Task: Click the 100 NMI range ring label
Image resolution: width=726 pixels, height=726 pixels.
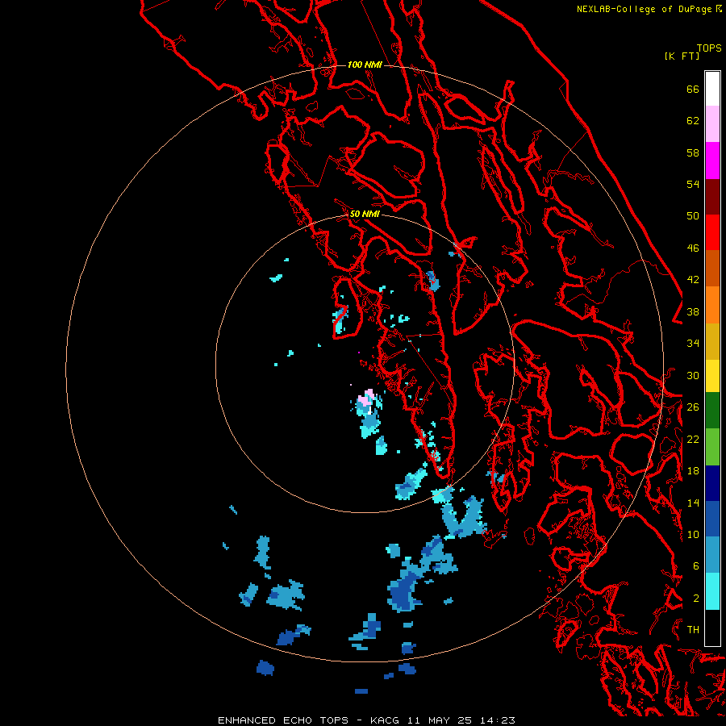Action: [x=365, y=65]
